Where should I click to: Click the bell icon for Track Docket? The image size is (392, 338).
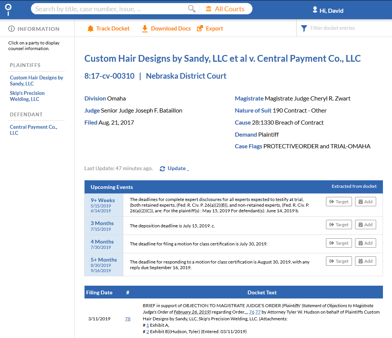click(x=90, y=29)
